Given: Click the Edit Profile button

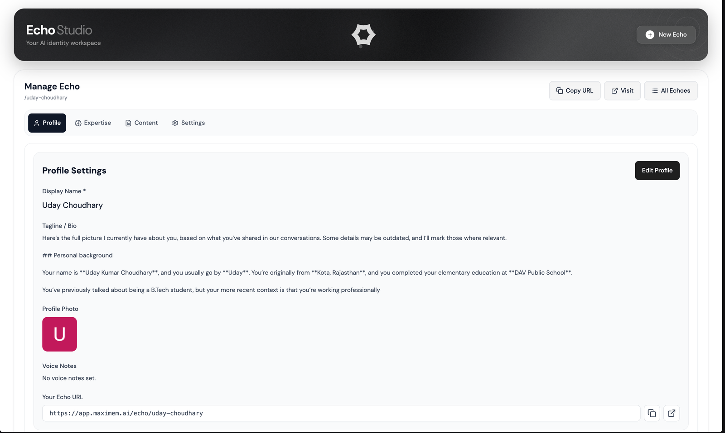Looking at the screenshot, I should click(x=657, y=171).
